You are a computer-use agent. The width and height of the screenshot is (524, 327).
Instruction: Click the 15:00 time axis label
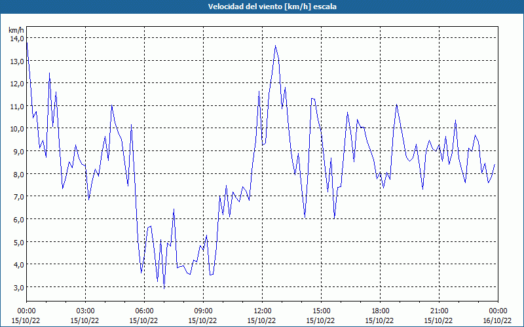coord(321,311)
